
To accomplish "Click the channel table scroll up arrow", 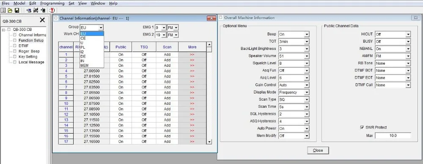I will pyautogui.click(x=209, y=44).
